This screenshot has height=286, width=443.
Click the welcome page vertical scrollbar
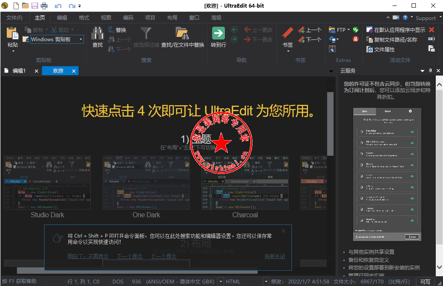point(330,124)
